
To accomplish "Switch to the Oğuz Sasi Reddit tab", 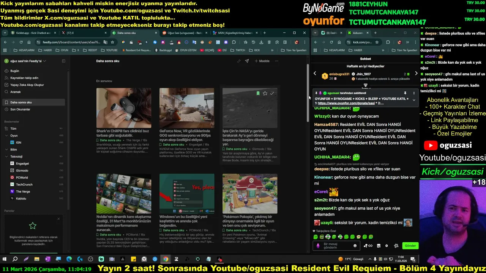I will pos(184,33).
